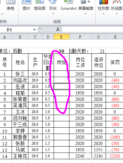Image resolution: width=123 pixels, height=163 pixels.
Task: Select the name cell 马斌
Action: pos(20,150)
